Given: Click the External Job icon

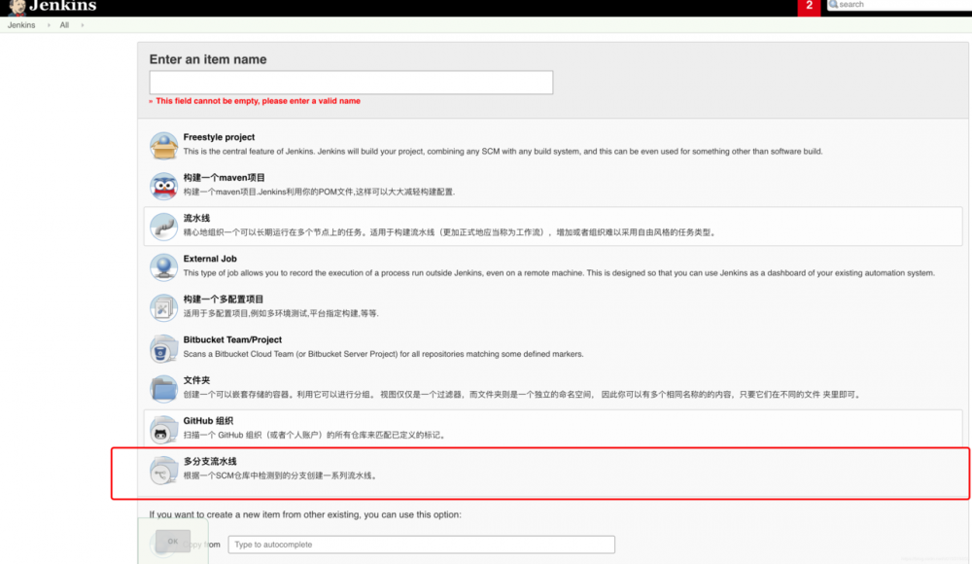Looking at the screenshot, I should click(x=163, y=265).
